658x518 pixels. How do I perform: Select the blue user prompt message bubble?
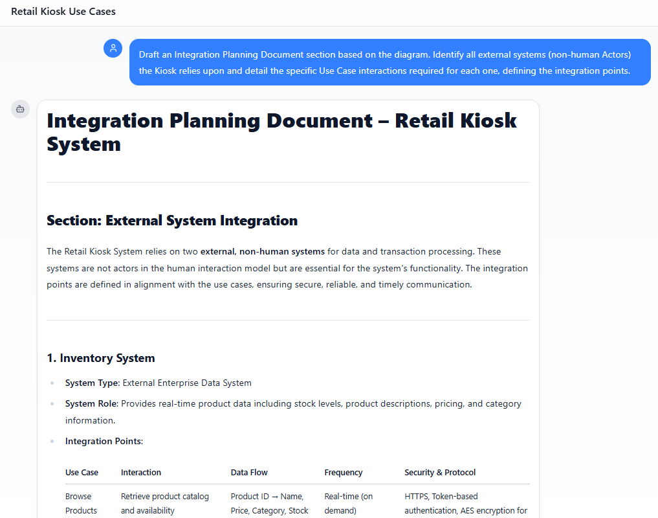pos(389,63)
